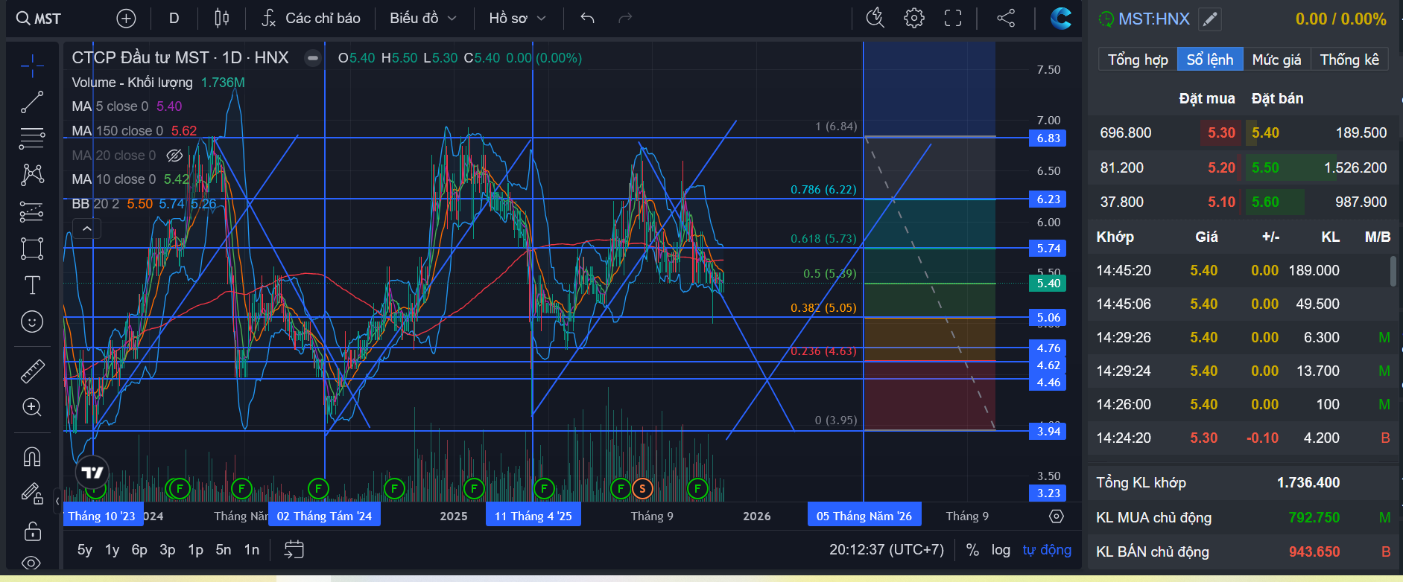
Task: Select the 5.50 ask price cell
Action: (1265, 167)
